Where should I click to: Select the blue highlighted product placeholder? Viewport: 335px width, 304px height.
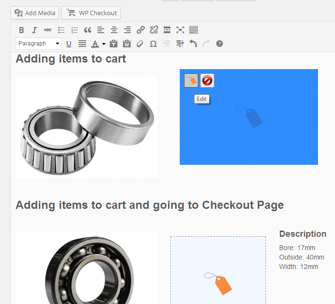249,117
